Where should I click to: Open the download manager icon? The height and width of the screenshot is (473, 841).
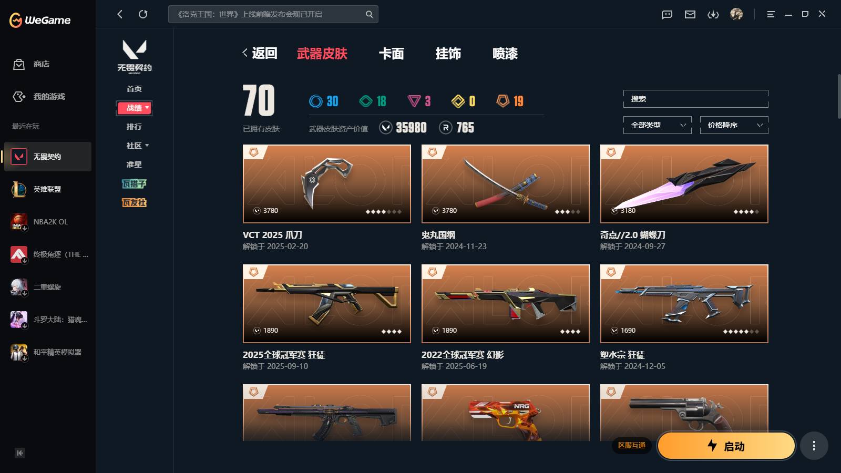coord(713,14)
